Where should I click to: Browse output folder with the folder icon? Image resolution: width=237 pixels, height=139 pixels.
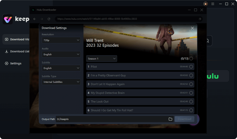pyautogui.click(x=170, y=119)
